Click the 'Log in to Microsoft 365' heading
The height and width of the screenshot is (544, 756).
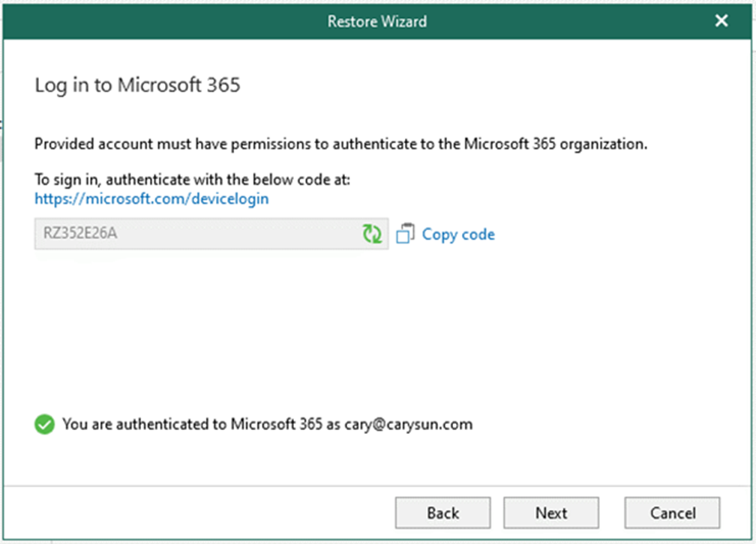(137, 85)
